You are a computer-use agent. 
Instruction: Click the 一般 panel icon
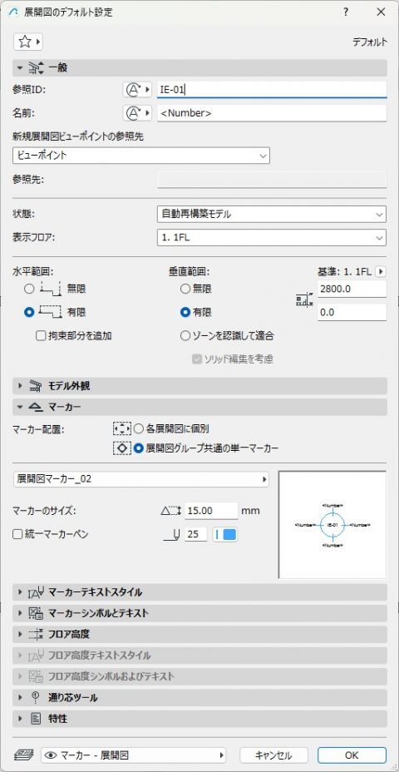(37, 68)
